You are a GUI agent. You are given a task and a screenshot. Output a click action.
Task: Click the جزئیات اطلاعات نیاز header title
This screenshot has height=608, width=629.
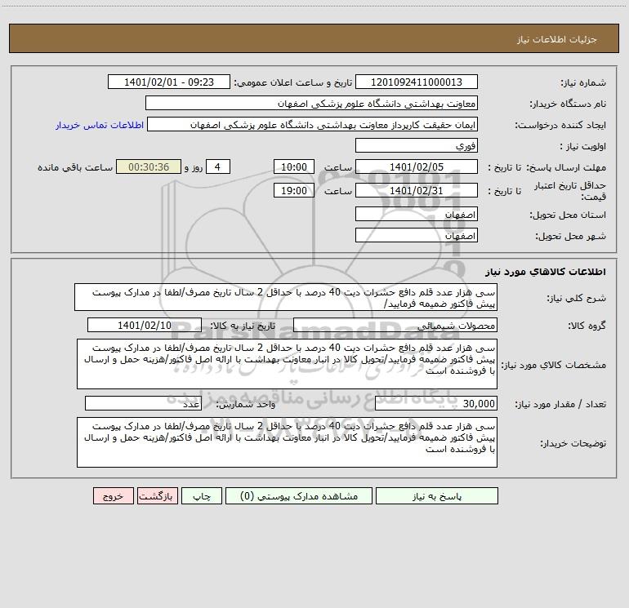(557, 39)
